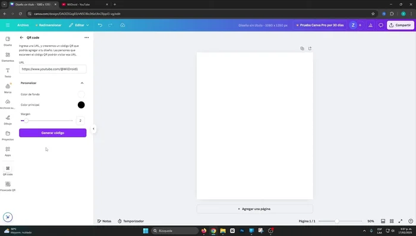Open the help question mark icon
Screen dimensions: 416x236
[411, 221]
